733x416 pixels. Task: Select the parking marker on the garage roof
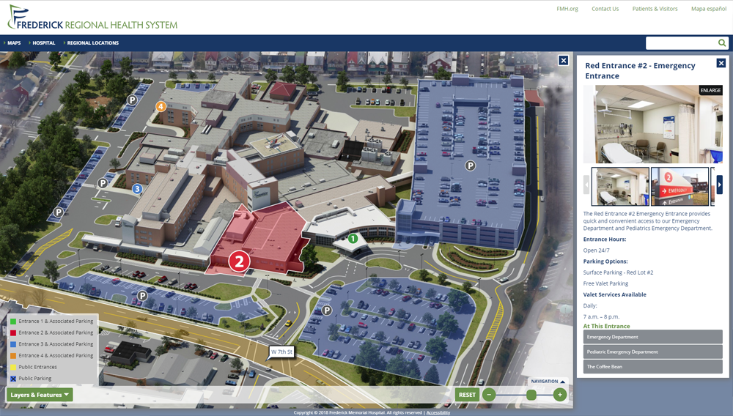click(471, 166)
